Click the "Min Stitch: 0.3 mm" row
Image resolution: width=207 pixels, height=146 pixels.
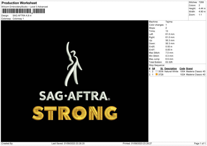coord(161,56)
